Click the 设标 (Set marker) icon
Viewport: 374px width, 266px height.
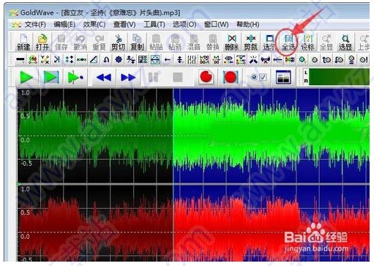[x=307, y=43]
